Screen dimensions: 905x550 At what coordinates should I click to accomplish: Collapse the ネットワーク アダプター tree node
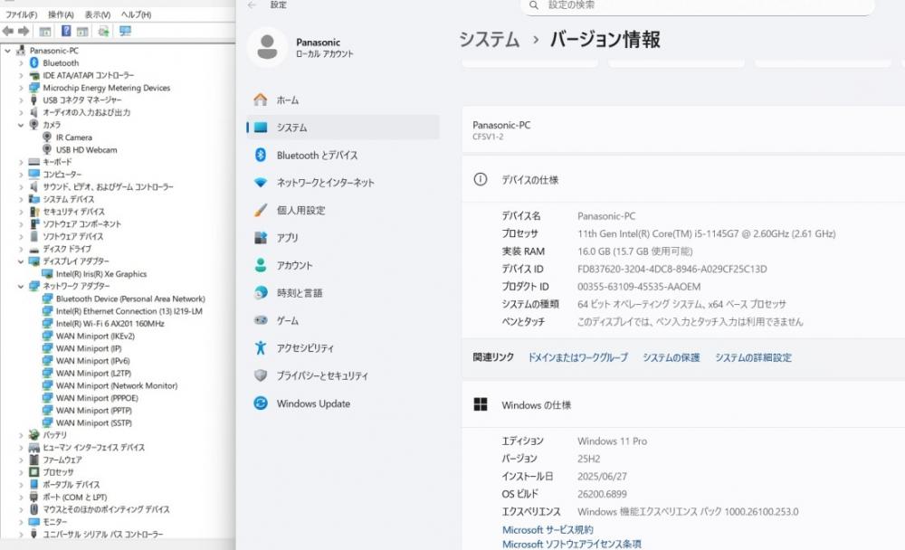pos(21,286)
